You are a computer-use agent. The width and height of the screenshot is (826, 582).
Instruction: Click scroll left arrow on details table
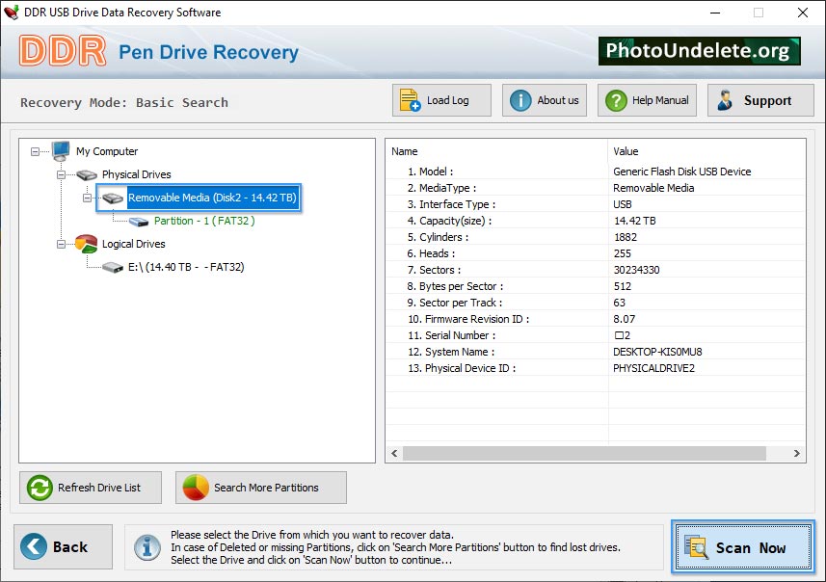pos(394,453)
